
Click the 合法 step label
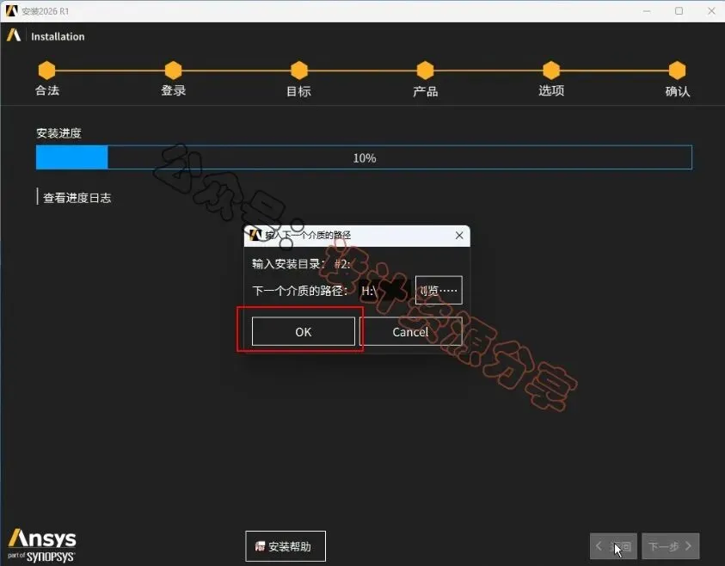(47, 90)
